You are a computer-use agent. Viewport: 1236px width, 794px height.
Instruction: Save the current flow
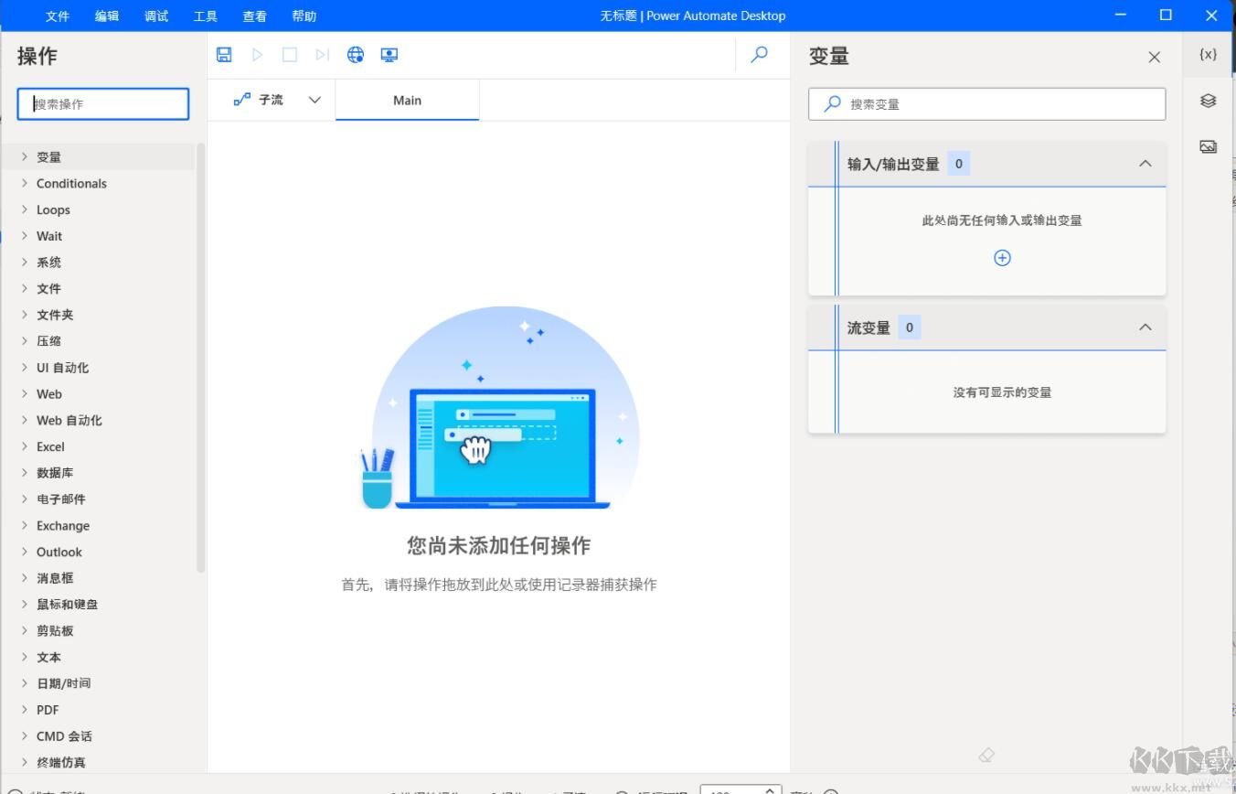point(223,54)
